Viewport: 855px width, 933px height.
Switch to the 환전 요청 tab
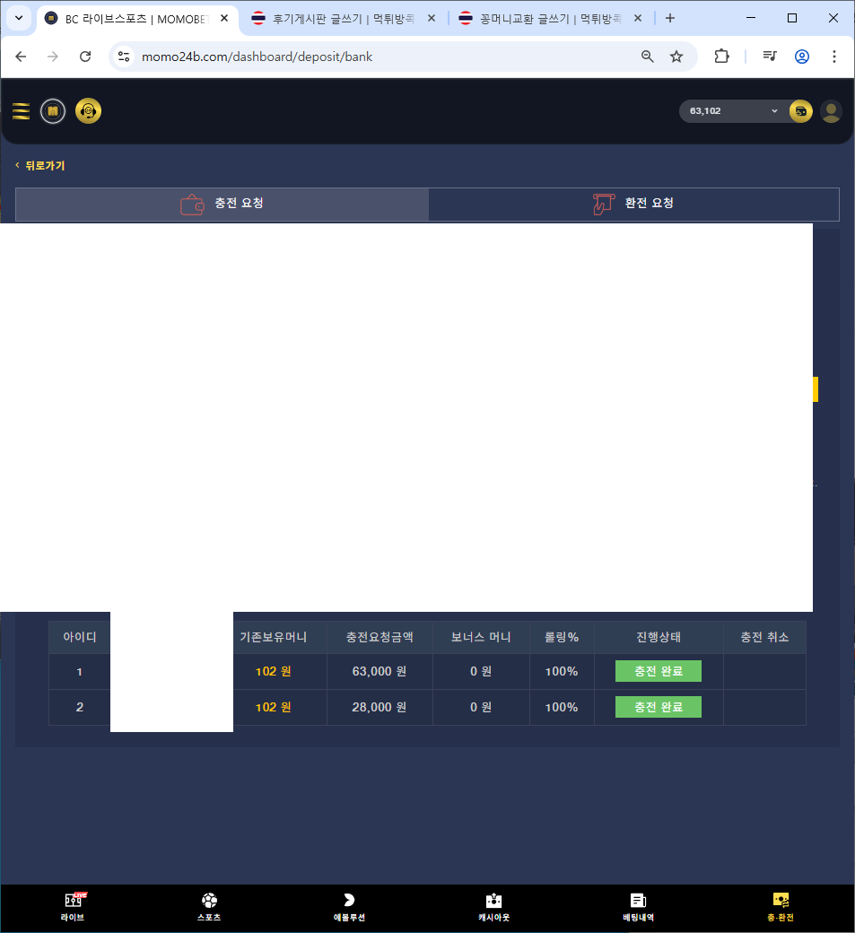coord(633,204)
